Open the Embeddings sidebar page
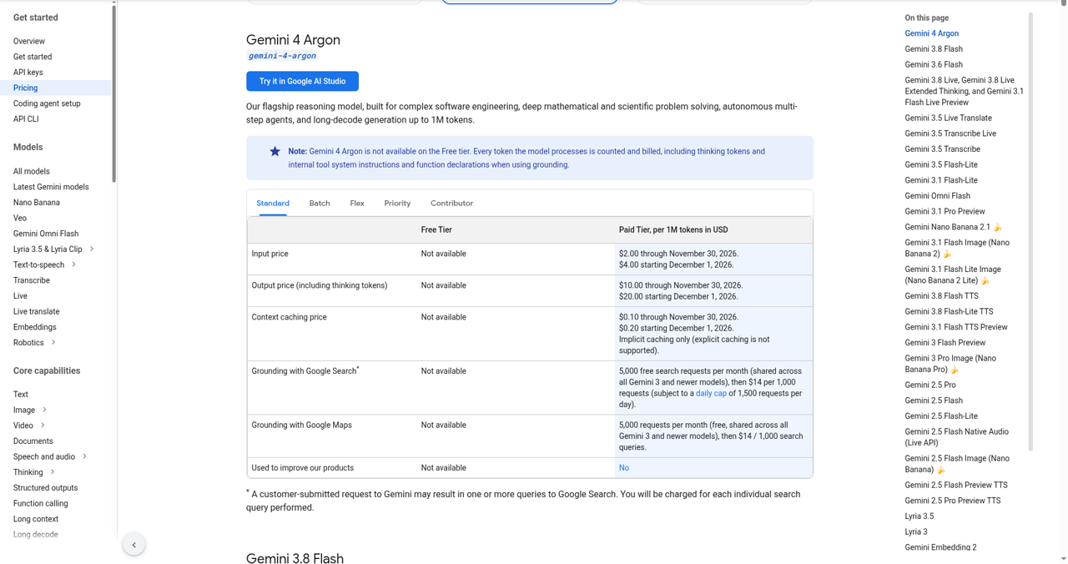The width and height of the screenshot is (1068, 564). pyautogui.click(x=35, y=327)
